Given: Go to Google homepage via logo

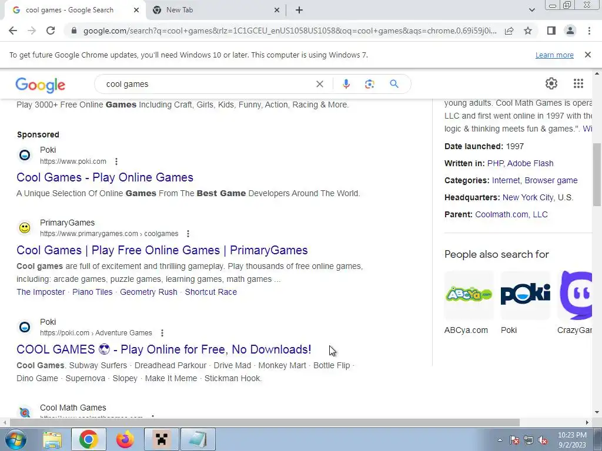Looking at the screenshot, I should click(41, 85).
